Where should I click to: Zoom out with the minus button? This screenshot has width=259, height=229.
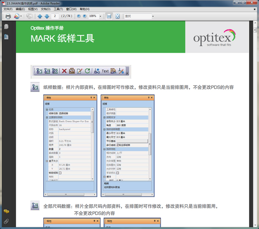coord(79,16)
